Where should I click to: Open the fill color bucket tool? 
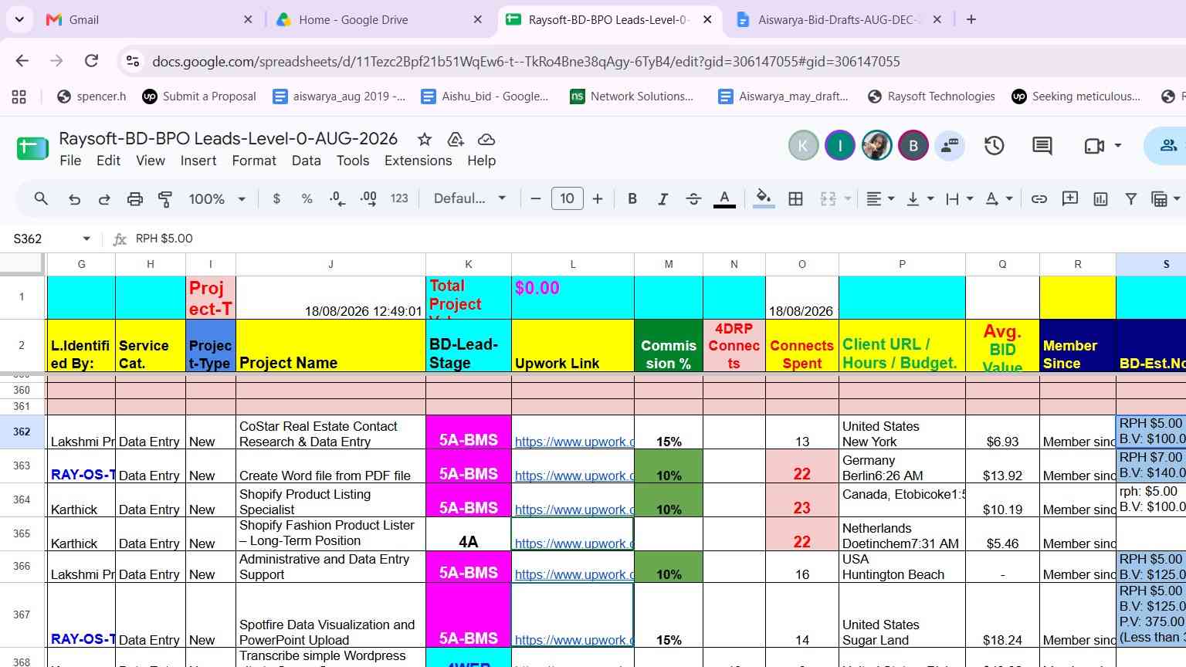[x=764, y=199]
